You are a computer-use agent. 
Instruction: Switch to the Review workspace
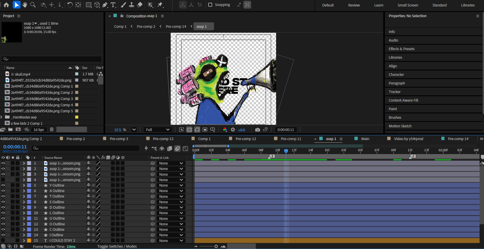[x=354, y=5]
